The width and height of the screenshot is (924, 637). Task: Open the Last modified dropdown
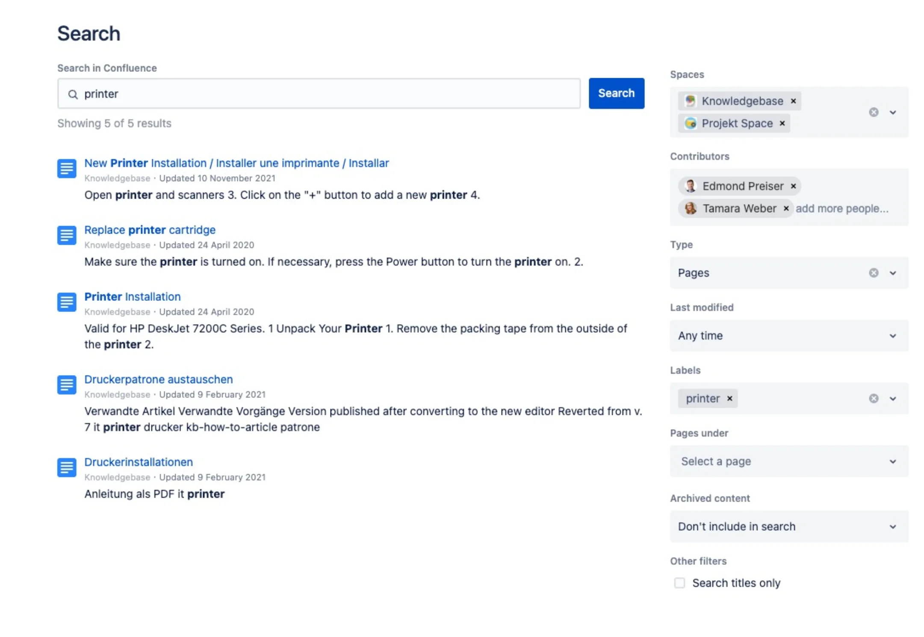pyautogui.click(x=789, y=336)
